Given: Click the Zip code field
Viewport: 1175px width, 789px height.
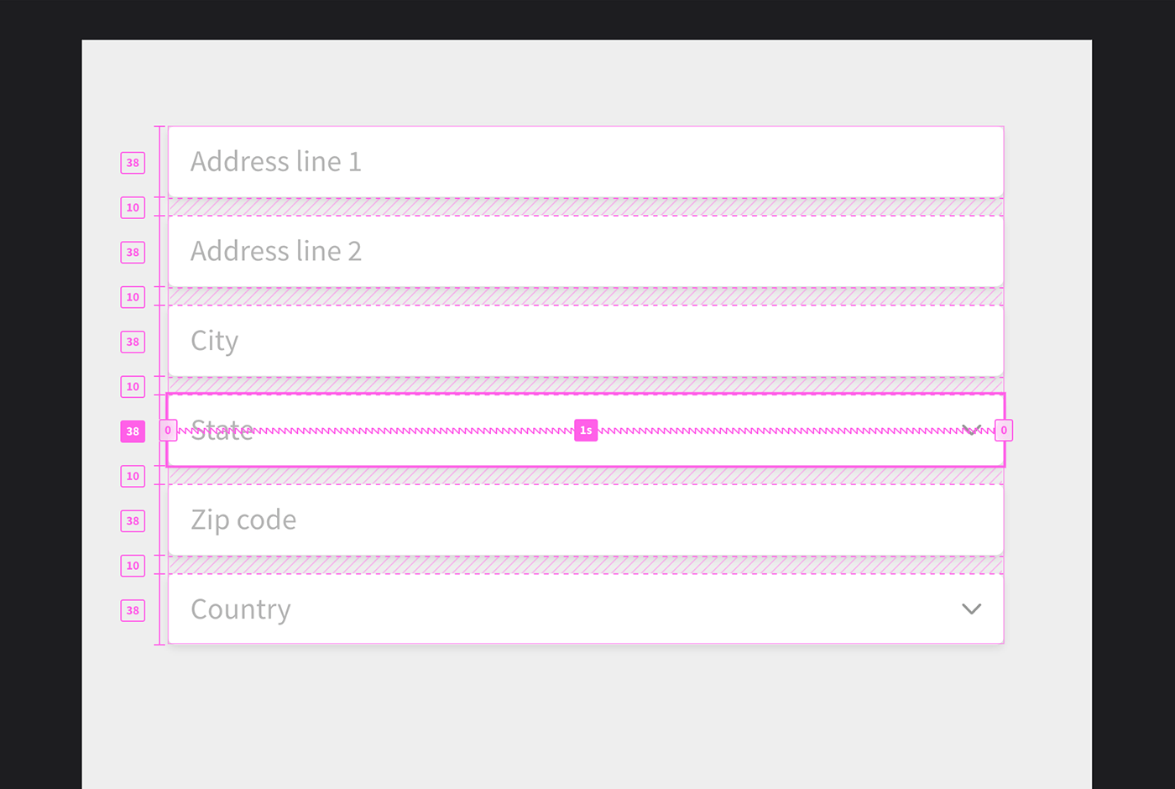Looking at the screenshot, I should tap(586, 520).
